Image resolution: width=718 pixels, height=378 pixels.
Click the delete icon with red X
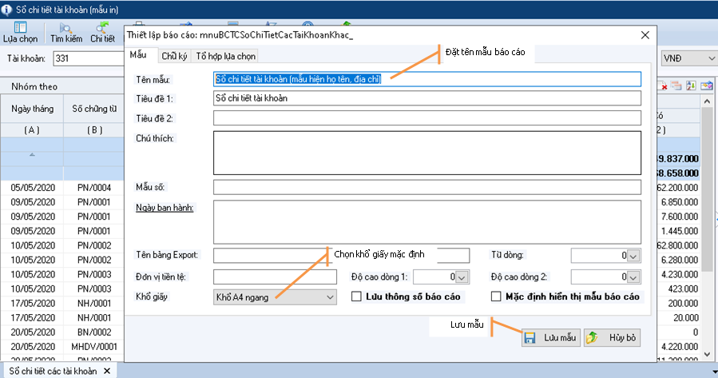point(663,86)
